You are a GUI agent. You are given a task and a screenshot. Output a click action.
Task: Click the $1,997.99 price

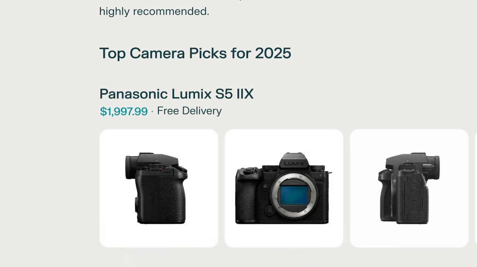point(124,111)
